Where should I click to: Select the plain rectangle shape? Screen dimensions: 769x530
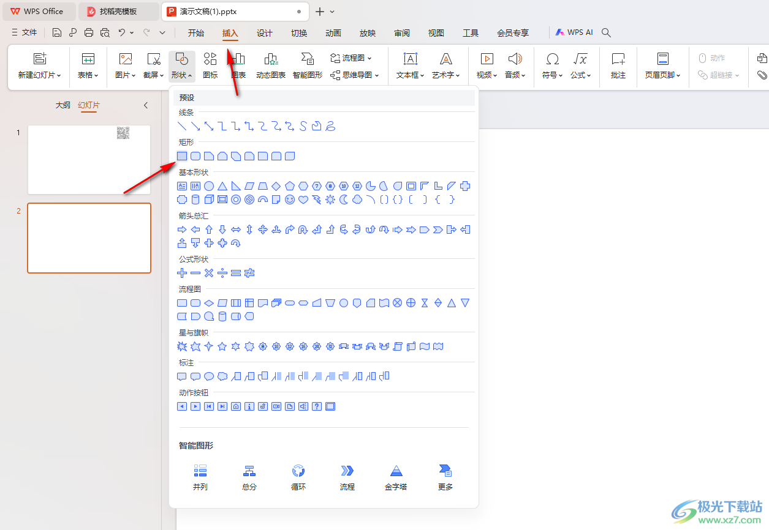click(x=182, y=156)
